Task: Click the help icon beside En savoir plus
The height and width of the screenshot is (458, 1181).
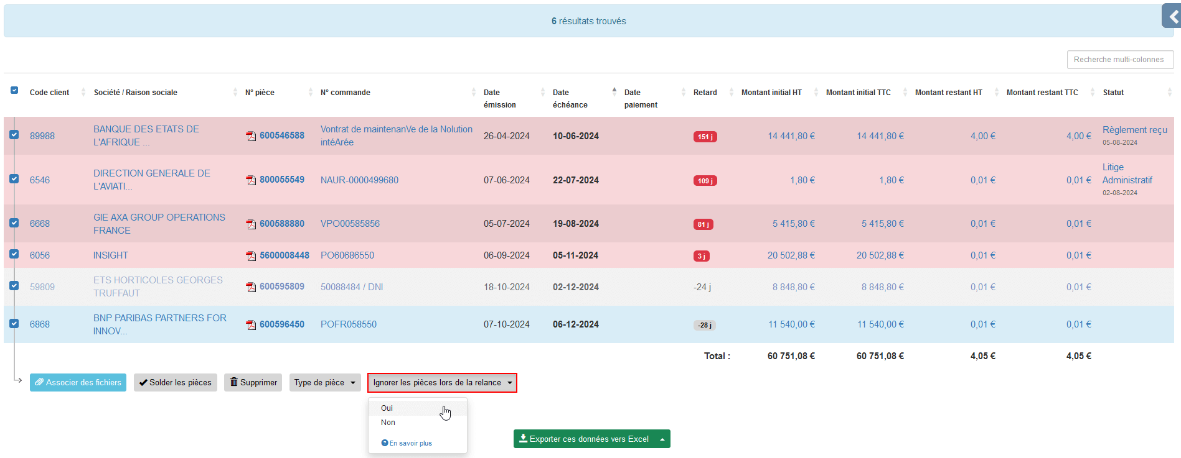Action: click(x=385, y=443)
